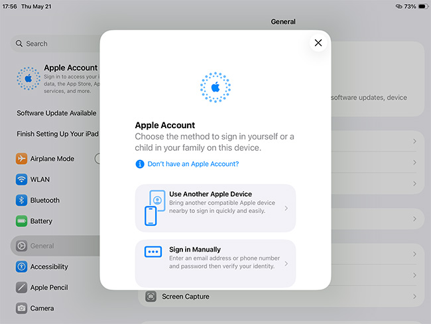Expand the Screen Capture row chevron
The image size is (431, 324).
pos(414,297)
